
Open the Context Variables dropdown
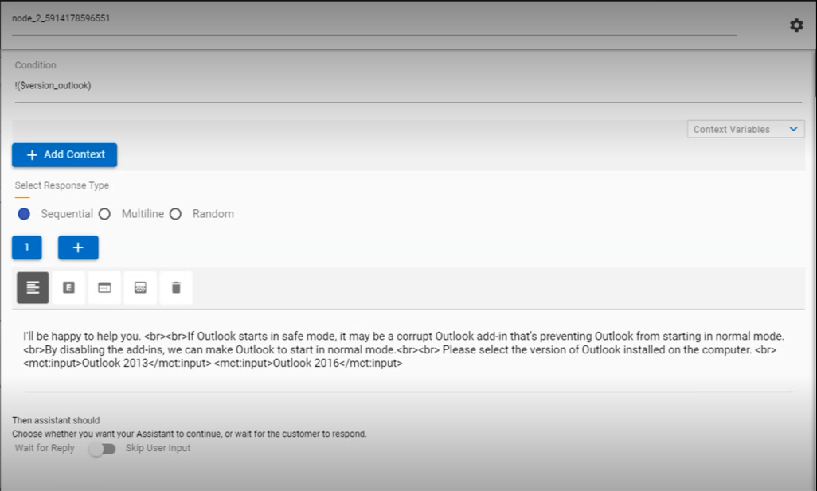pos(743,129)
